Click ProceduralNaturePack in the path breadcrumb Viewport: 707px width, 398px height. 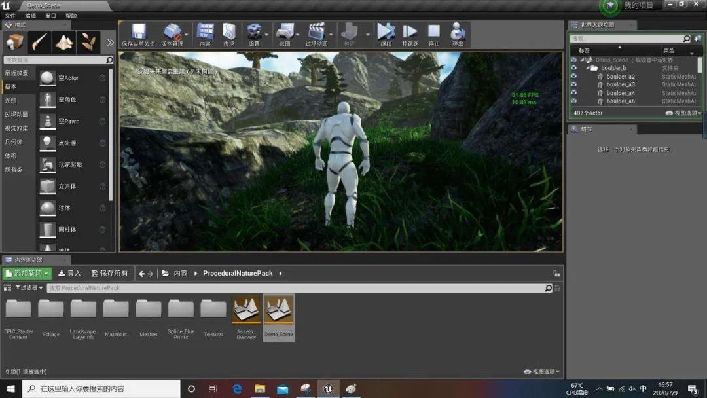coord(238,273)
